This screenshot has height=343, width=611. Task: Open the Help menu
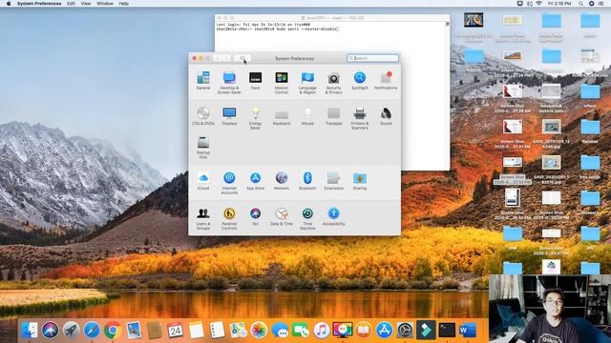[x=123, y=4]
